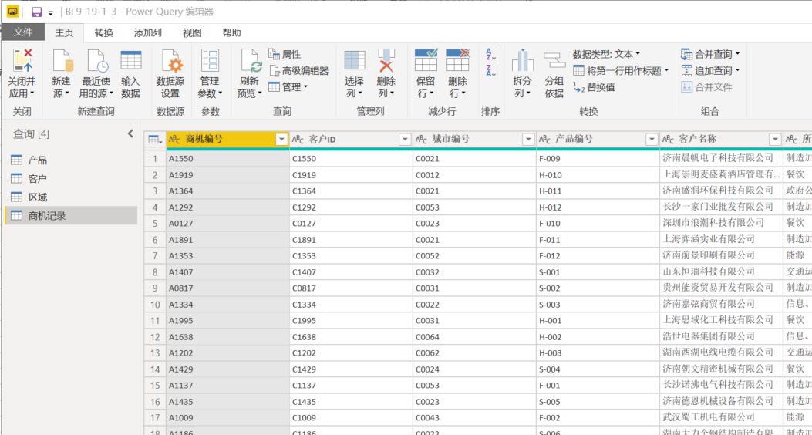The height and width of the screenshot is (435, 812).
Task: Select the 客户 query in the list
Action: pos(38,179)
